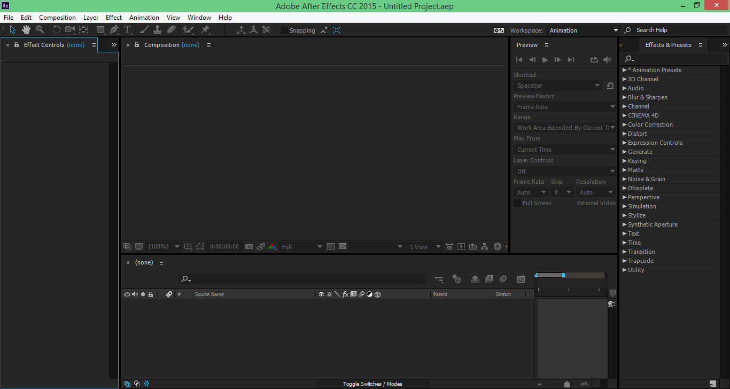This screenshot has width=730, height=389.
Task: Select the Unified Camera tool
Action: [69, 30]
